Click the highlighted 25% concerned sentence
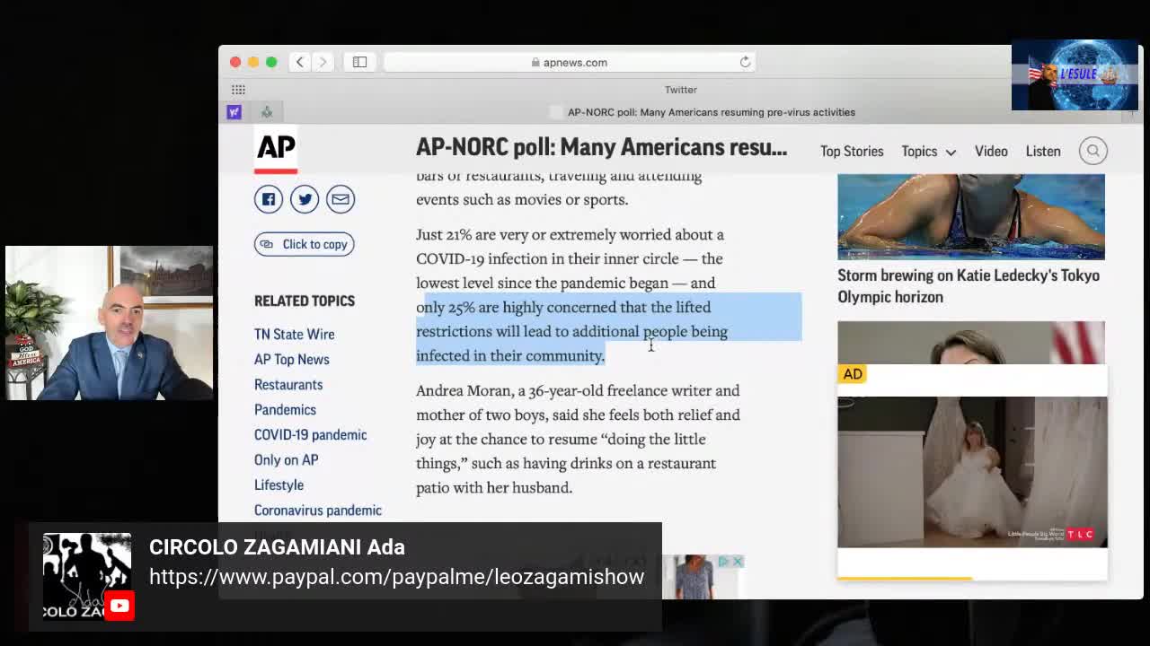This screenshot has height=646, width=1150. tap(572, 331)
